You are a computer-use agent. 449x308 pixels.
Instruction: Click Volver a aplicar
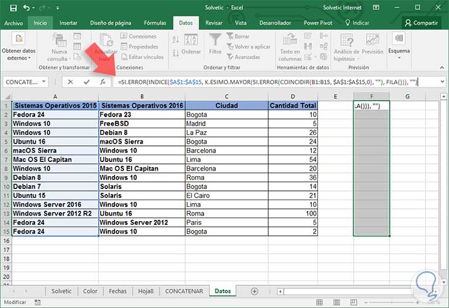coord(248,46)
